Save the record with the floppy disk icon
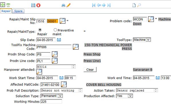Image resolution: width=171 pixels, height=104 pixels. click(x=33, y=5)
